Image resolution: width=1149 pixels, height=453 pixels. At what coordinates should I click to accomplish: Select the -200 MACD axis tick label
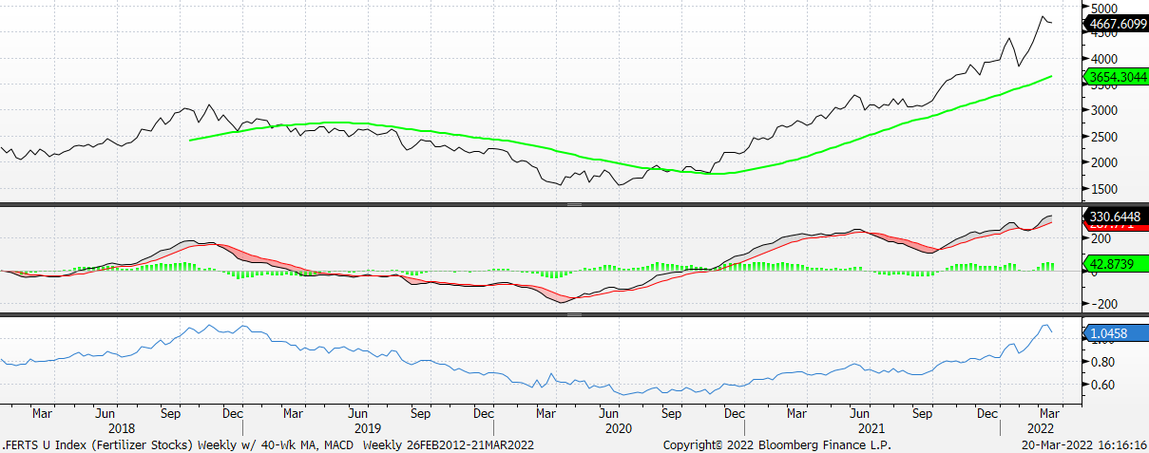tap(1103, 304)
